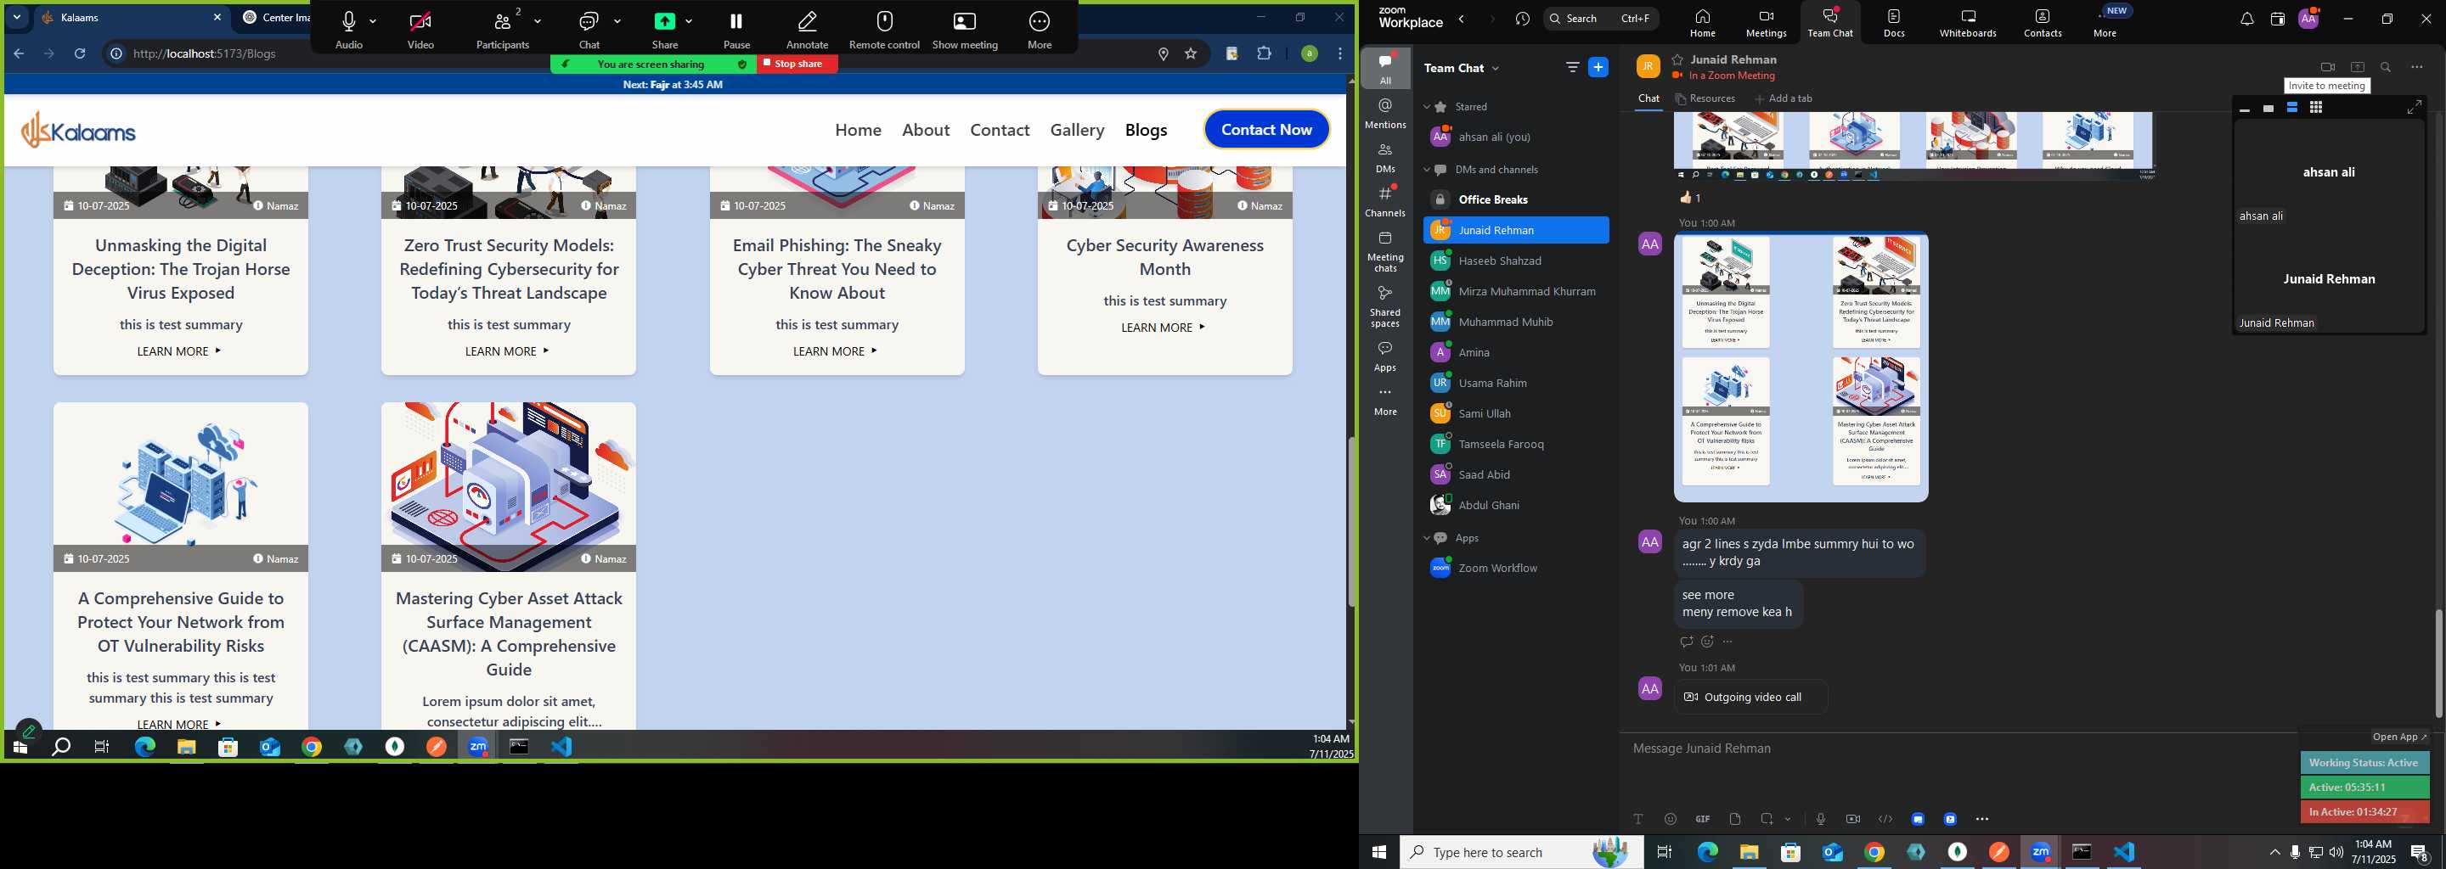Reload the localhost Blogs page

pyautogui.click(x=81, y=54)
